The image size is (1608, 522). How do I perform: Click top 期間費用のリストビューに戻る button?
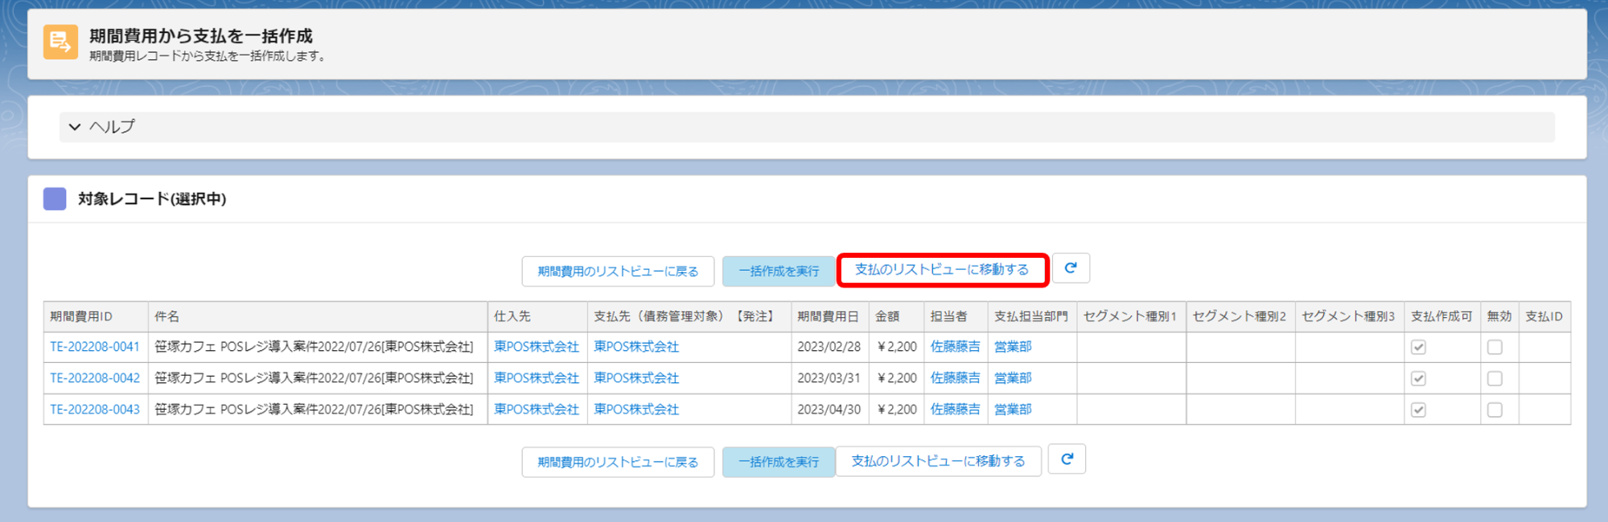pos(618,271)
